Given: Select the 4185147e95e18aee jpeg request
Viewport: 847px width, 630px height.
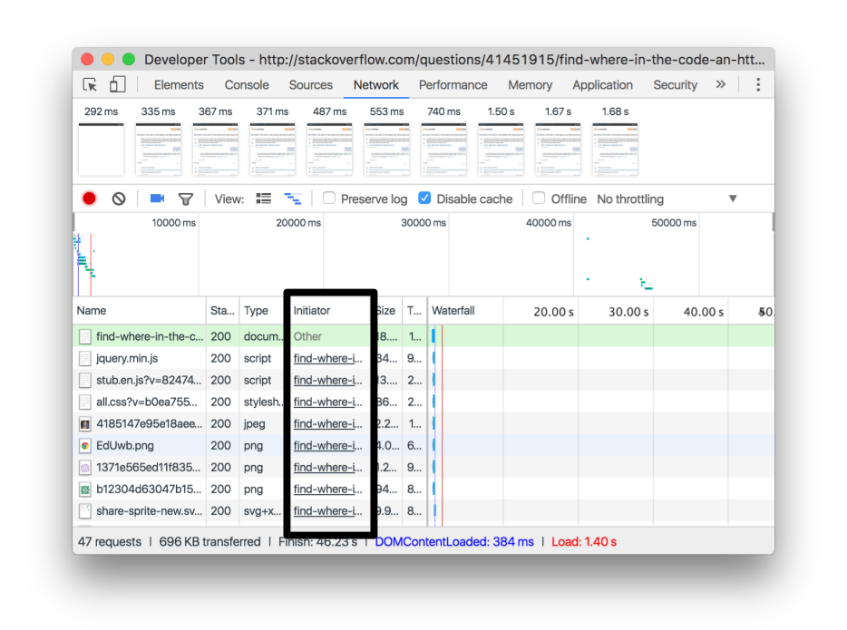Looking at the screenshot, I should click(x=423, y=424).
